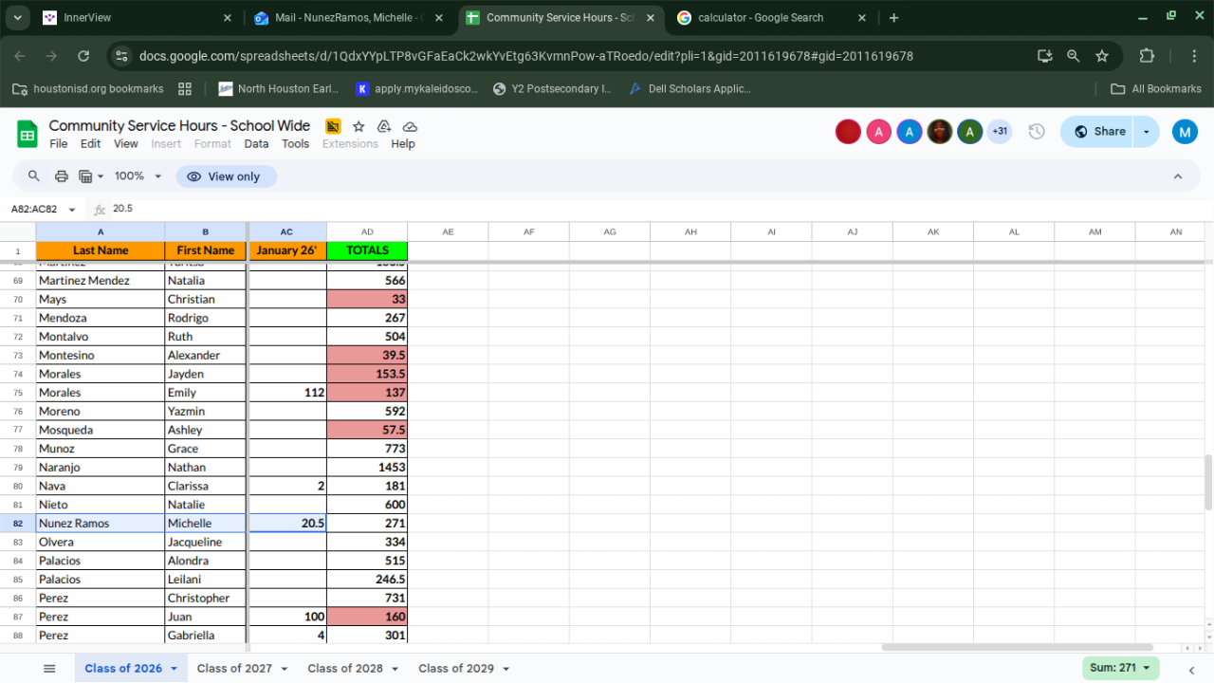This screenshot has height=683, width=1214.
Task: Click the zoom magnifier in address bar
Action: point(1074,56)
